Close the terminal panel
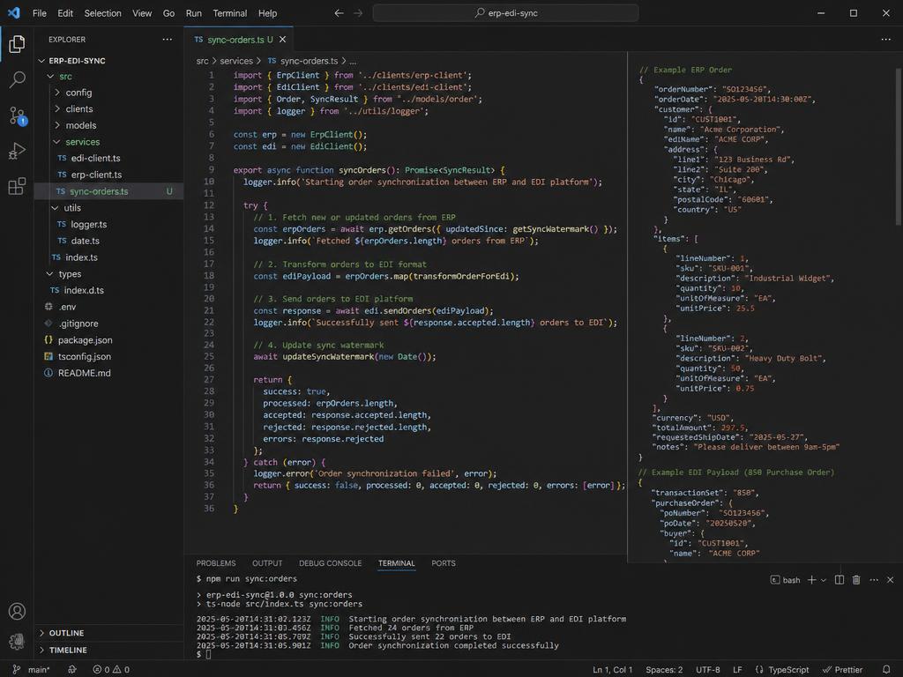This screenshot has height=677, width=903. pyautogui.click(x=891, y=580)
